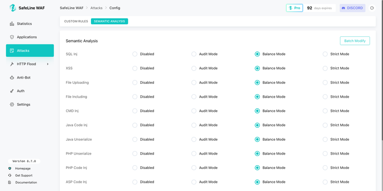Set File Including to Strict Mode
The width and height of the screenshot is (383, 191).
pos(325,97)
